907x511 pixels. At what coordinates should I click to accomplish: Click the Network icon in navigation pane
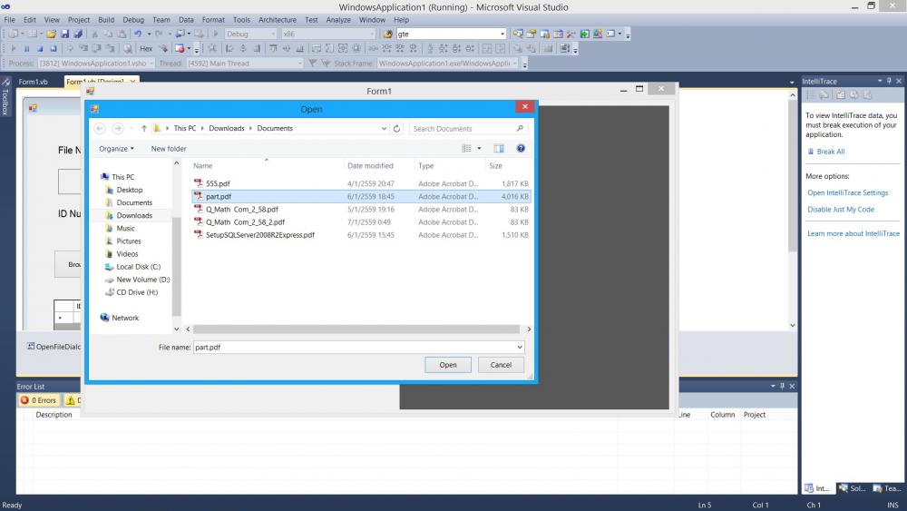(104, 318)
